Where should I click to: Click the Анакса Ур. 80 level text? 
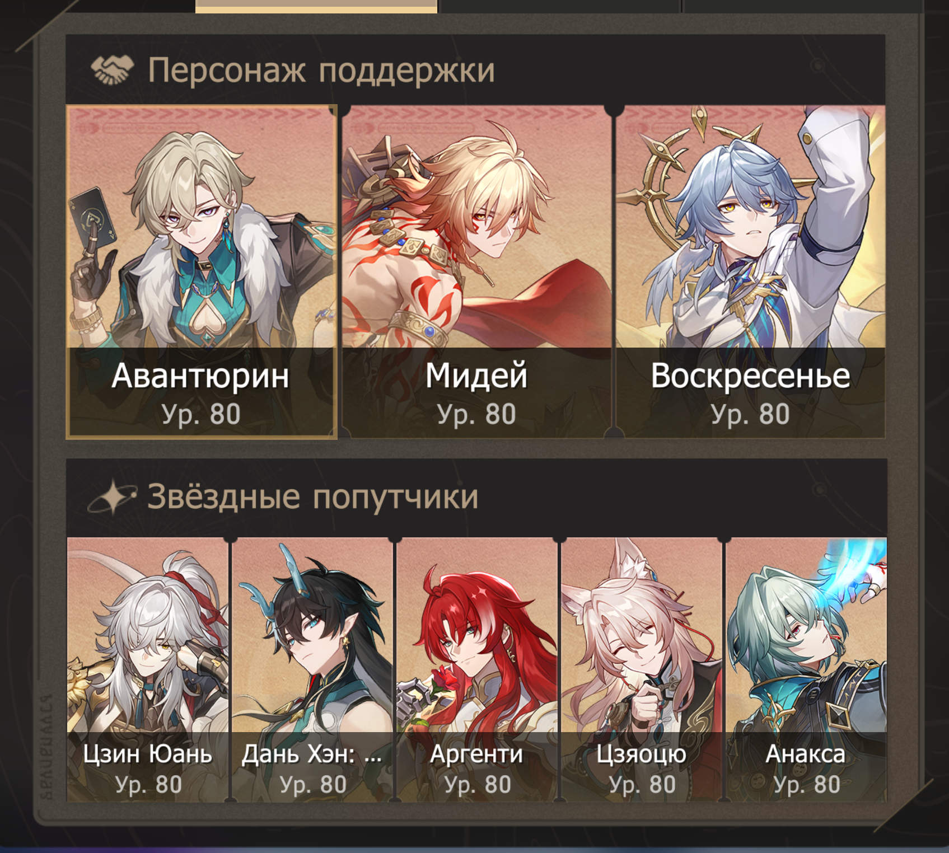tap(807, 785)
